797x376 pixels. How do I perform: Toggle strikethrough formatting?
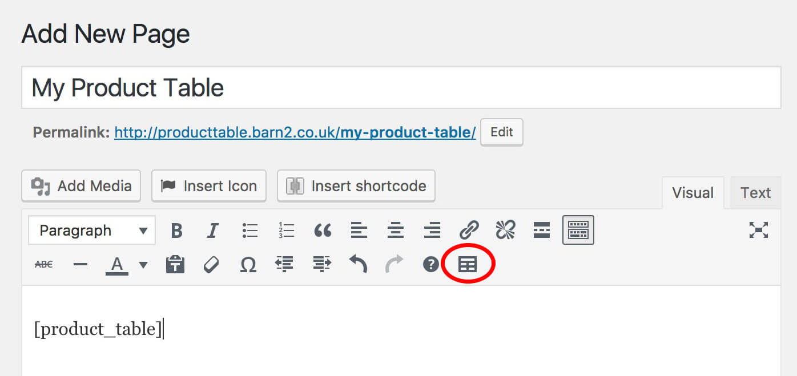click(x=44, y=264)
